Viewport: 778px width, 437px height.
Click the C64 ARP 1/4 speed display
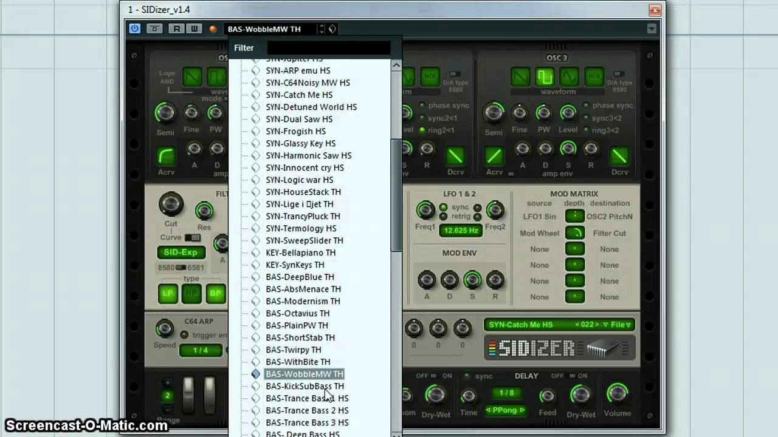201,350
